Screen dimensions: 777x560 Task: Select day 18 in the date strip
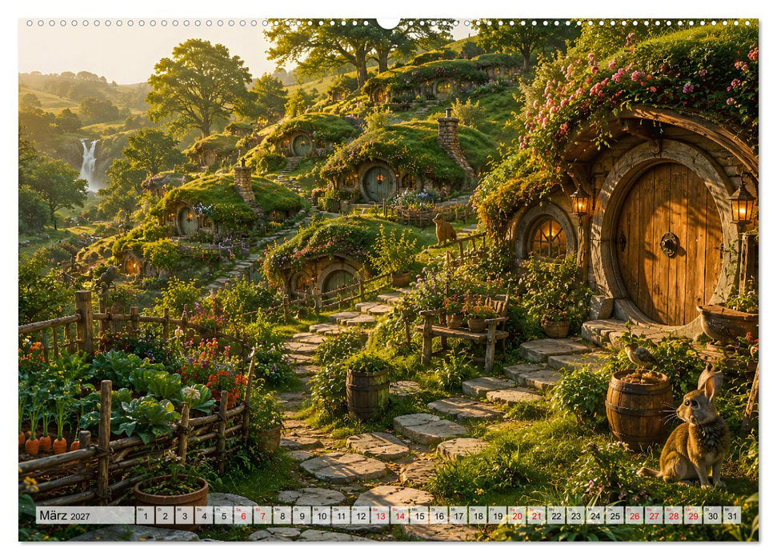click(478, 515)
